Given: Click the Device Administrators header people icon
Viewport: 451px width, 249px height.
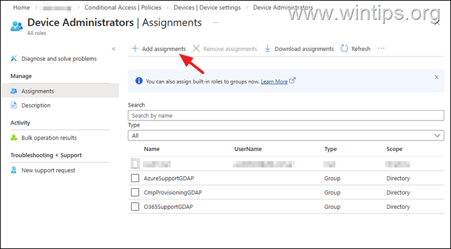Looking at the screenshot, I should tap(17, 26).
